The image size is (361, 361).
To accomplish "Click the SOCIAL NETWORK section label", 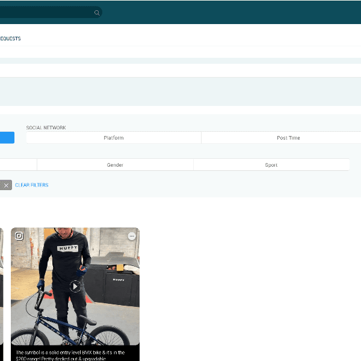I will click(46, 128).
